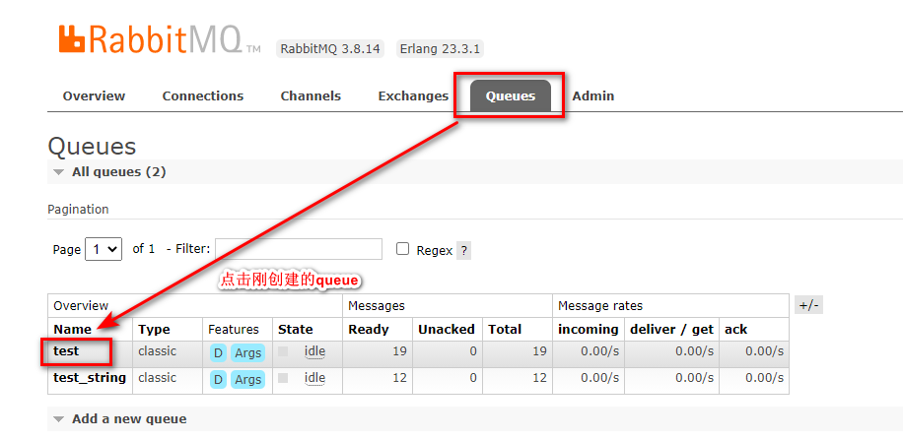Click the Filter text input field
This screenshot has height=440, width=903.
click(x=299, y=249)
